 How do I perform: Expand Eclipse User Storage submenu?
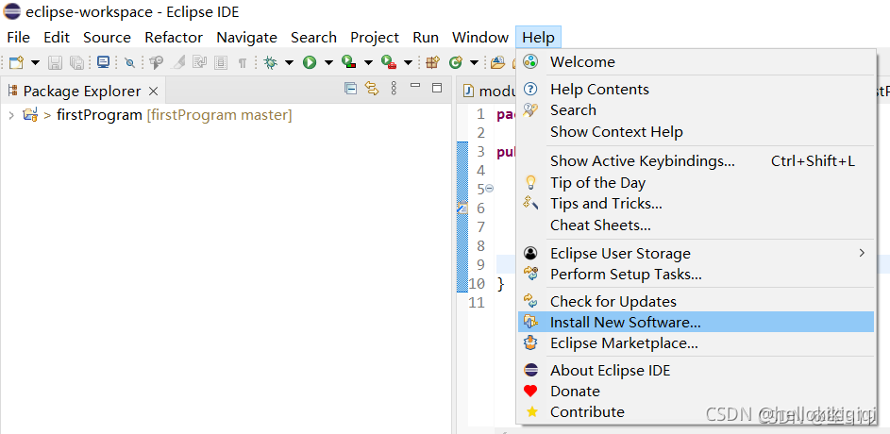click(696, 254)
